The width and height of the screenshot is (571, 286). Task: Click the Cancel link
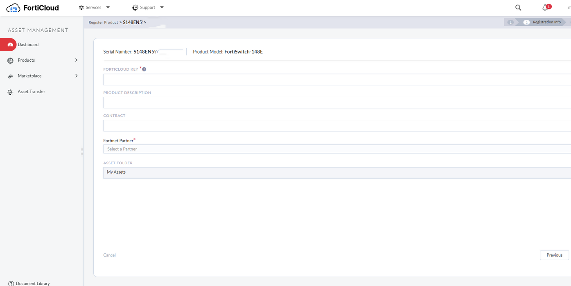109,255
